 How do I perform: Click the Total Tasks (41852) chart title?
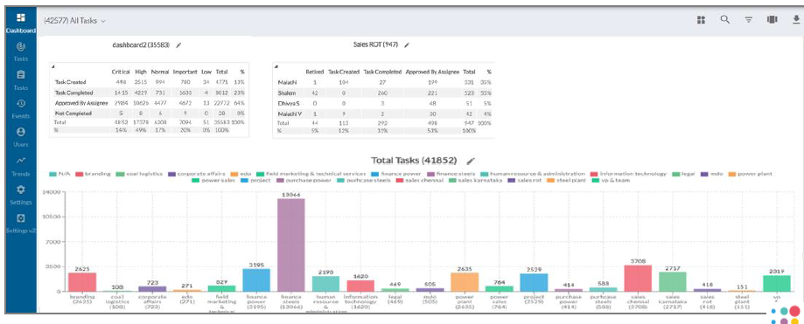(x=414, y=160)
